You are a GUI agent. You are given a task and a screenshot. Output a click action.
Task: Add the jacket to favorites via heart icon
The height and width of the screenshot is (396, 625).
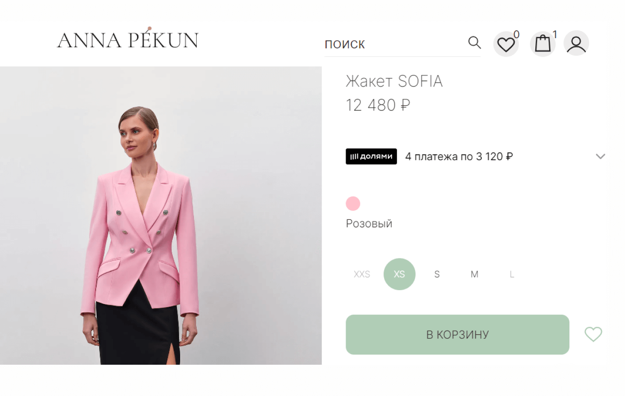(x=593, y=334)
